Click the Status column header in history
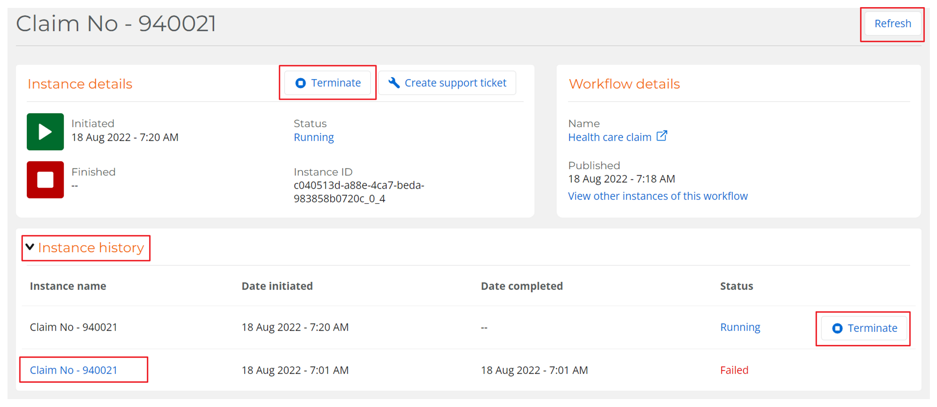 [x=737, y=286]
